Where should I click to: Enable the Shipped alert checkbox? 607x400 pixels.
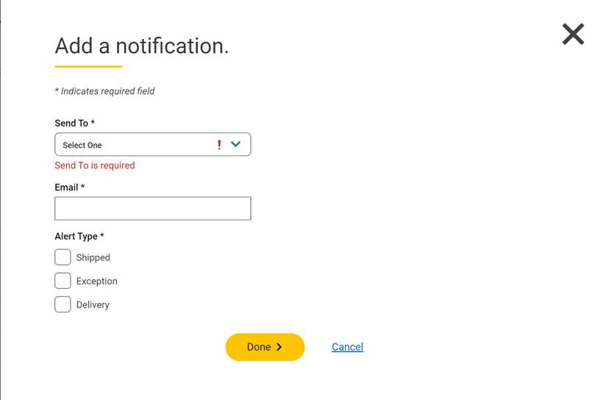(x=63, y=257)
